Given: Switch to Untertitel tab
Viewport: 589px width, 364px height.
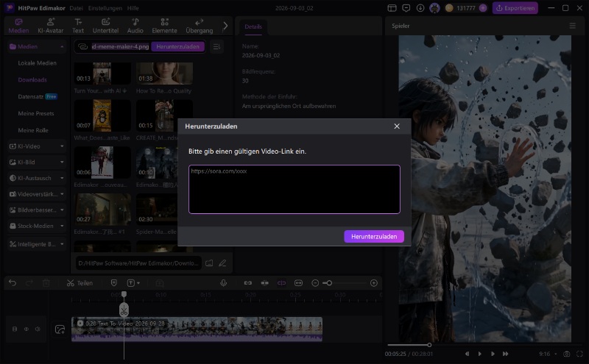Looking at the screenshot, I should tap(105, 26).
